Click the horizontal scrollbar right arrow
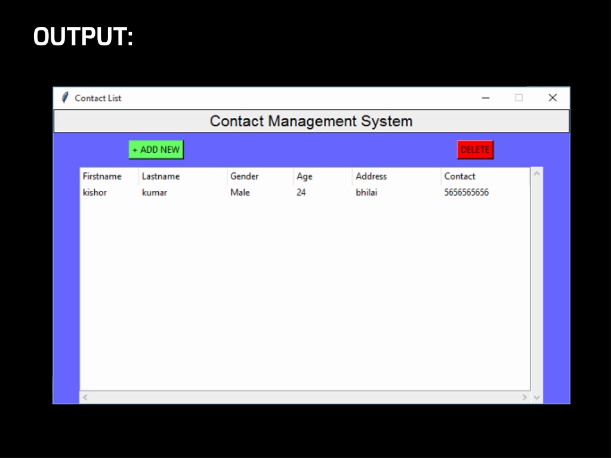611x458 pixels. click(x=524, y=397)
